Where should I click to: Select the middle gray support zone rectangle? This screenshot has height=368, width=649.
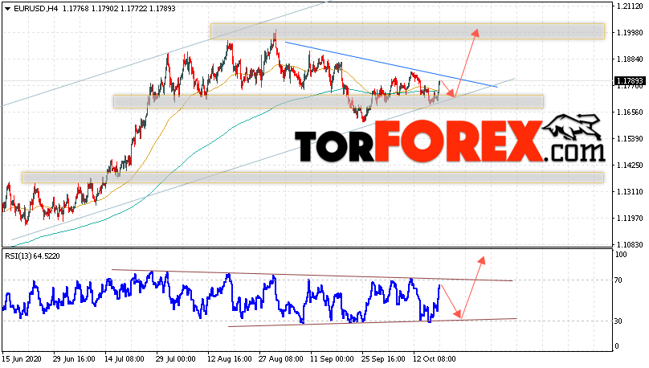point(329,102)
